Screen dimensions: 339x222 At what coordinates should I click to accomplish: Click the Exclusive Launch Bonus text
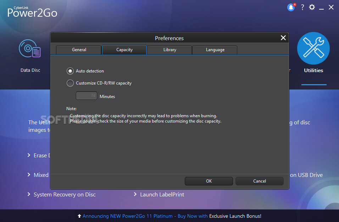coord(235,216)
